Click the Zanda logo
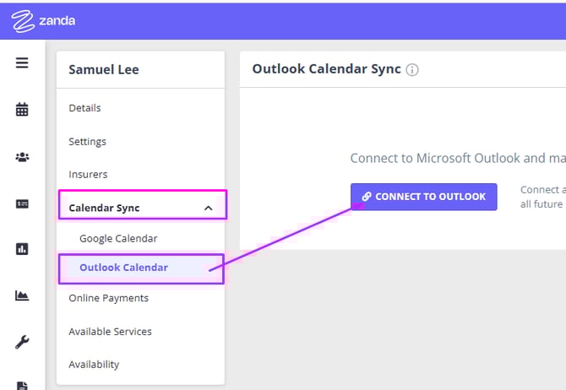The image size is (566, 390). [x=44, y=20]
